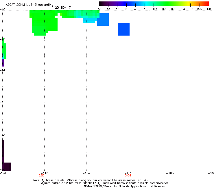
Task: Click the dark purple data block near -50
Action: (7, 167)
